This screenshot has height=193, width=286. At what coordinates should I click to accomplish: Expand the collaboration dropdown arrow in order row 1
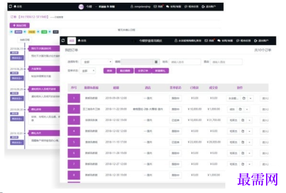click(x=250, y=98)
